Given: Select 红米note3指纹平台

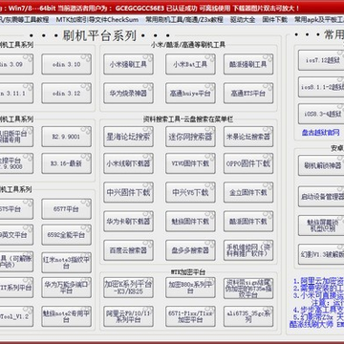Looking at the screenshot, I should pos(67,263).
